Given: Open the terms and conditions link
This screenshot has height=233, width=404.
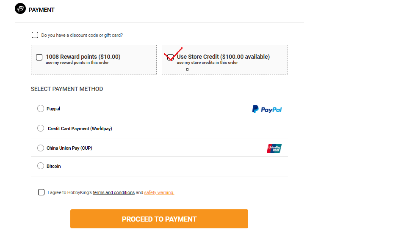Looking at the screenshot, I should coord(113,192).
